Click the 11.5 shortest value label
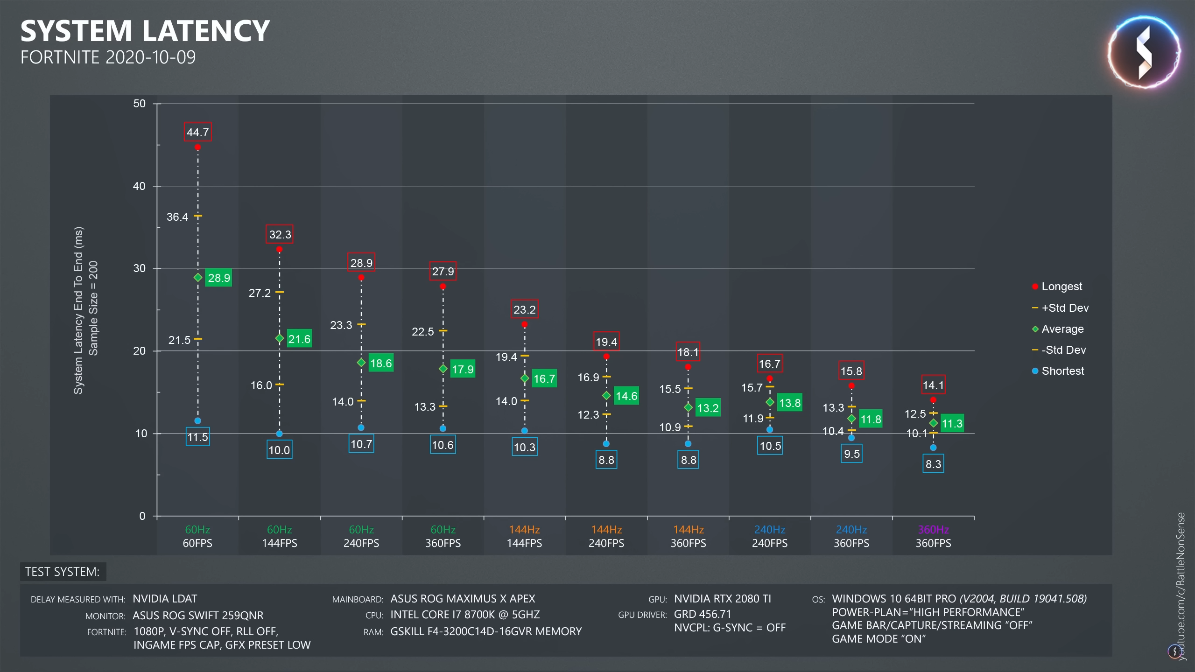 [197, 437]
